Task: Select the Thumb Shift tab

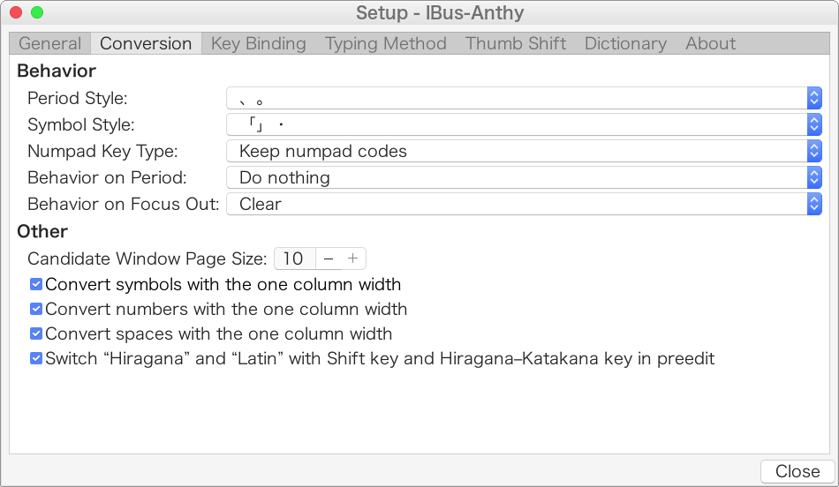Action: click(516, 43)
